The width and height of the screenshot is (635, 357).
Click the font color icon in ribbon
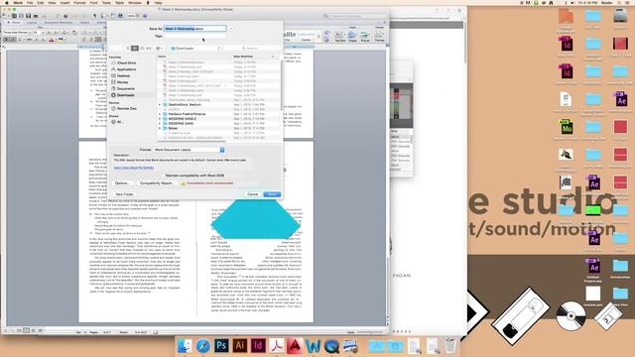52,40
